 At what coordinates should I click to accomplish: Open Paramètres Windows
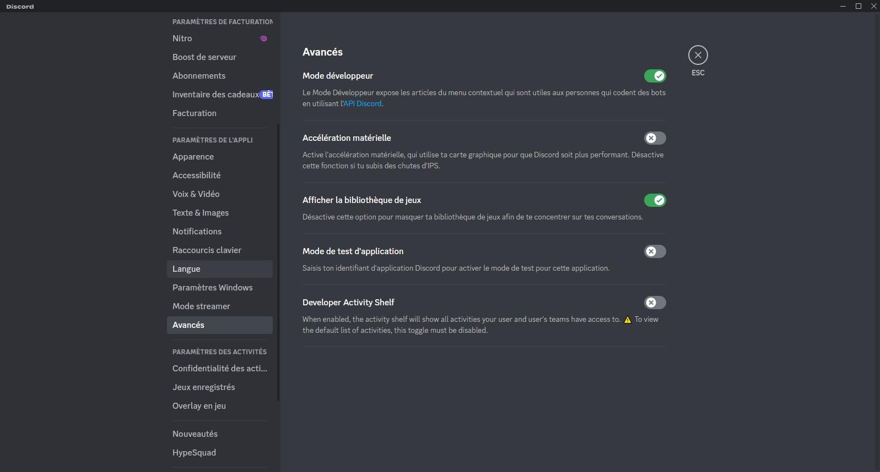pos(220,288)
